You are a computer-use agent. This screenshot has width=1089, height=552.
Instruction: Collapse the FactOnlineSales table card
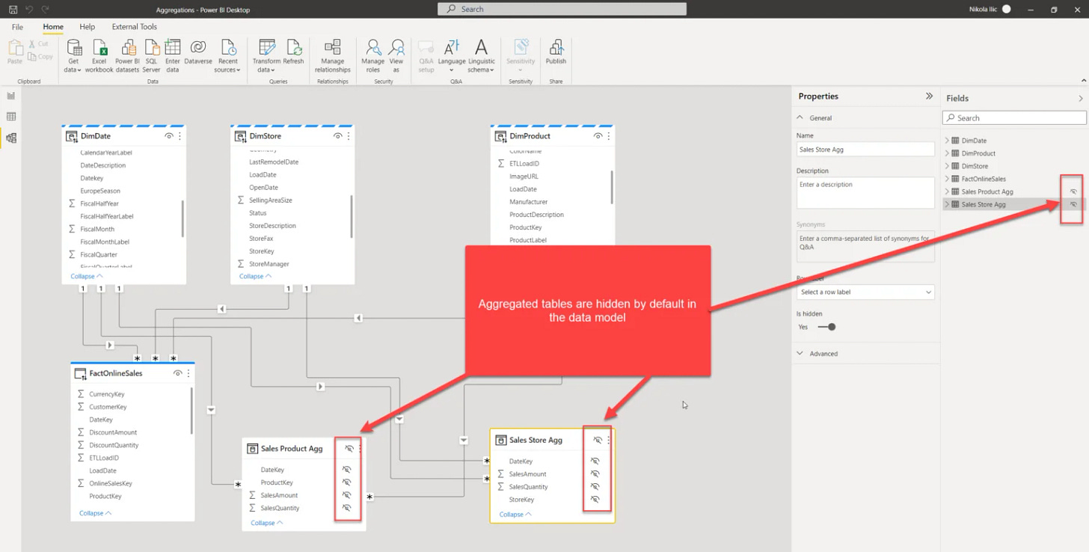(96, 513)
